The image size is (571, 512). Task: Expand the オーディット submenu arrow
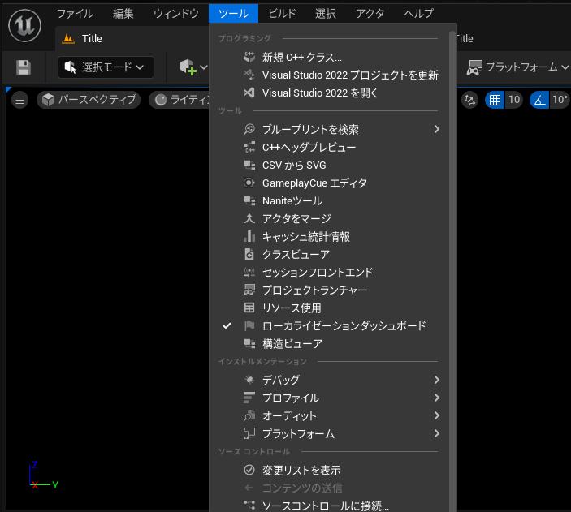click(437, 415)
